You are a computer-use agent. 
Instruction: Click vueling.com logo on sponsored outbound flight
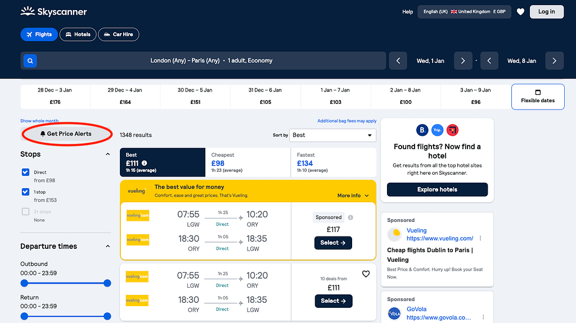138,216
